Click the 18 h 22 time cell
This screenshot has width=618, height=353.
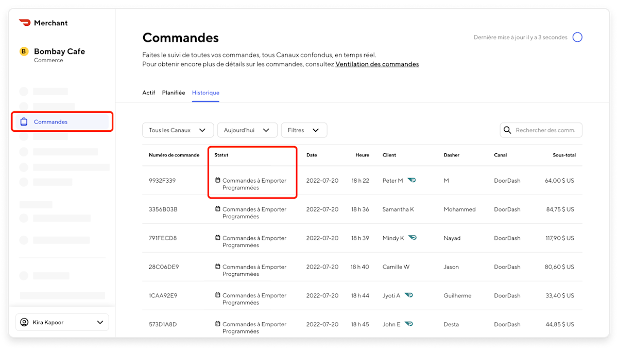[x=360, y=181]
